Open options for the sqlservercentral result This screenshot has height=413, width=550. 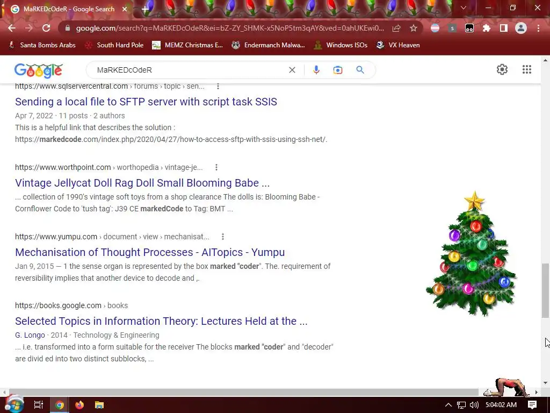218,87
